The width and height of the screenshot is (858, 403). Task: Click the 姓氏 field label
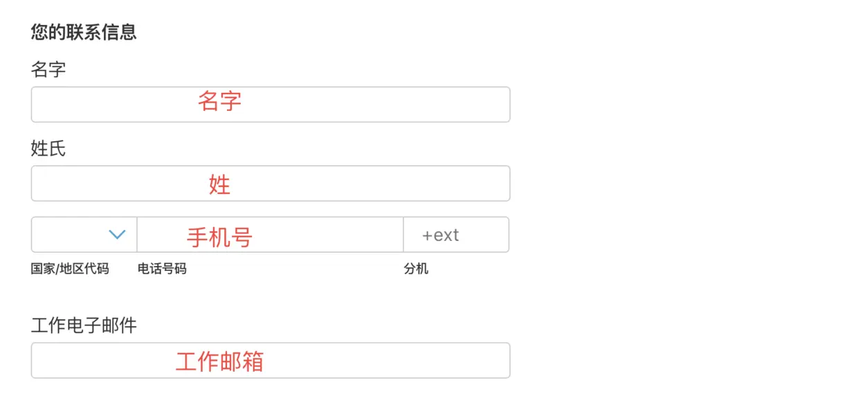pyautogui.click(x=48, y=148)
